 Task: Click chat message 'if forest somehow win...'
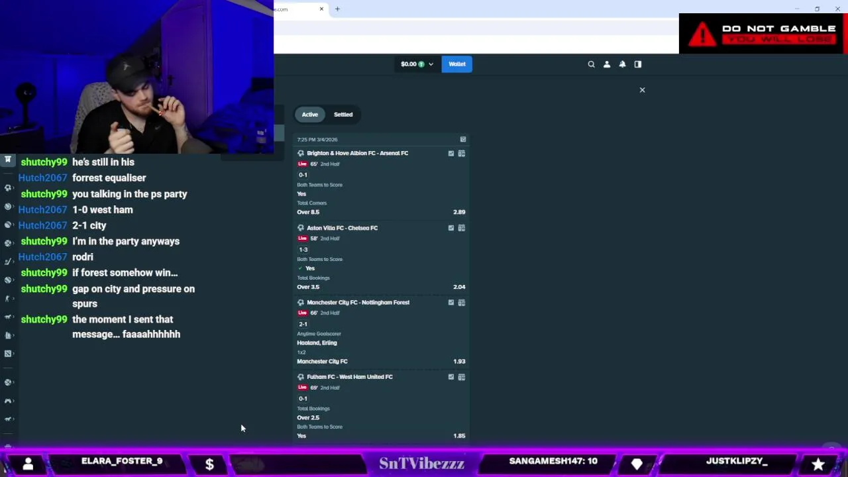(125, 272)
